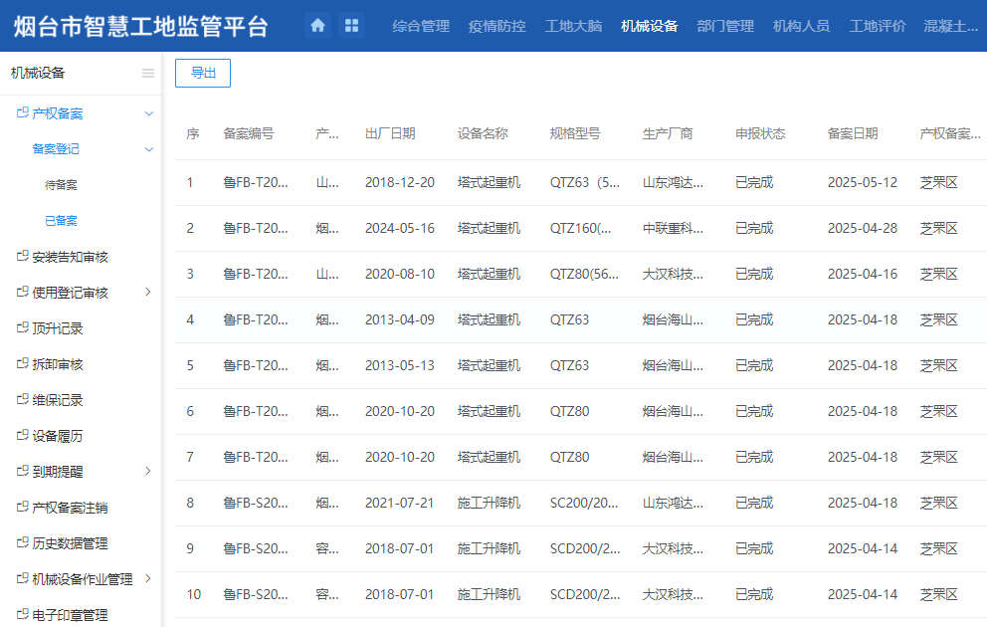This screenshot has height=627, width=987.
Task: Click the 拆卸审核 sidebar icon
Action: pyautogui.click(x=23, y=364)
